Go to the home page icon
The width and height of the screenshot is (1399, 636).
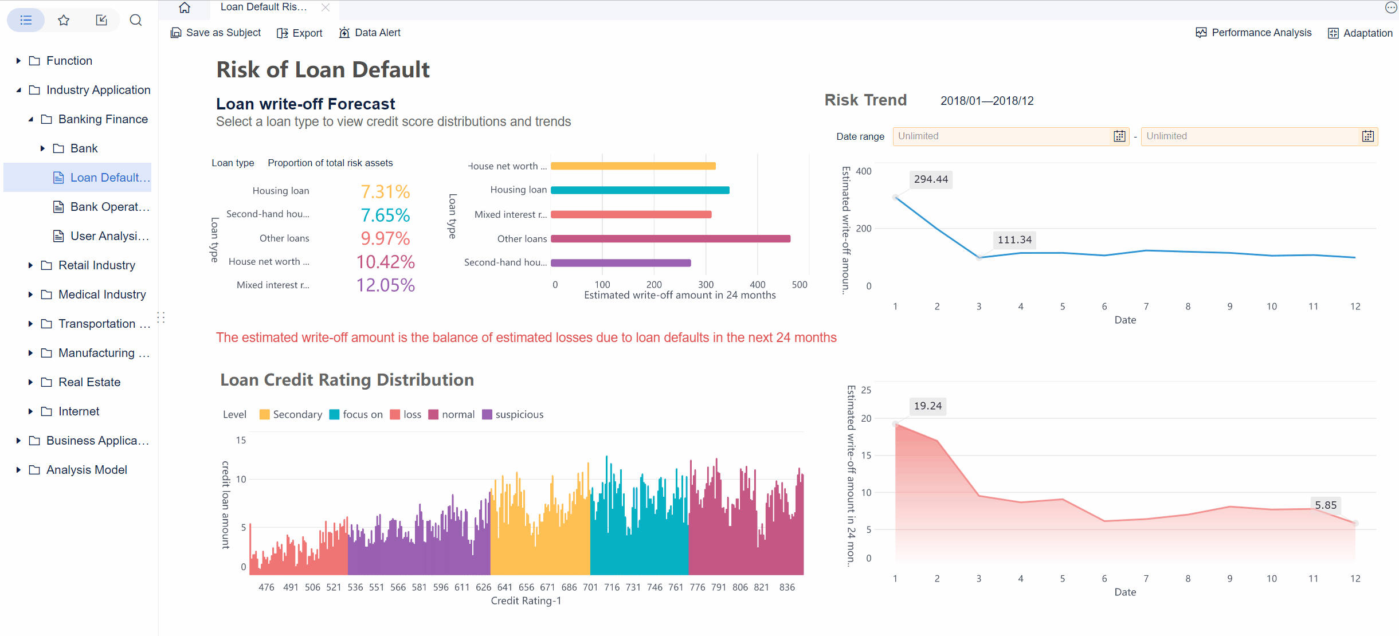coord(185,7)
